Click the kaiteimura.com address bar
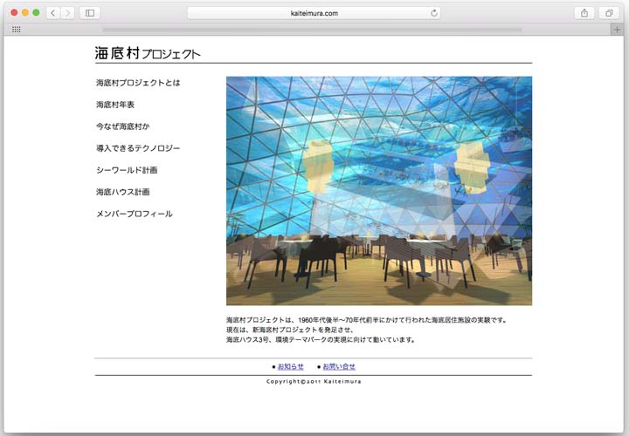 coord(314,13)
